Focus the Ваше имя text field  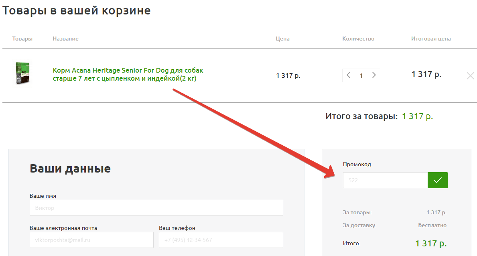(x=156, y=208)
